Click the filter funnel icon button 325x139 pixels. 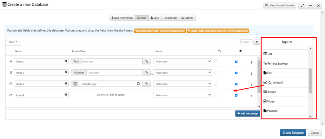pyautogui.click(x=256, y=42)
